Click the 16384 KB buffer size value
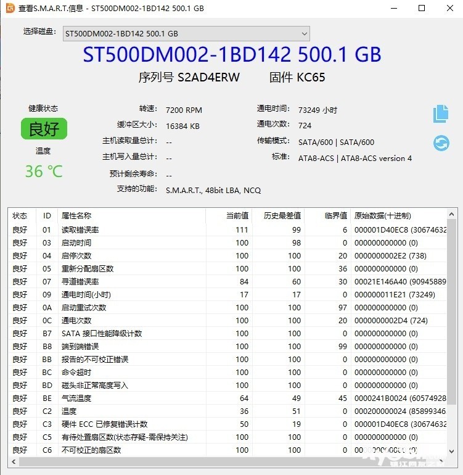This screenshot has height=475, width=463. click(x=182, y=126)
